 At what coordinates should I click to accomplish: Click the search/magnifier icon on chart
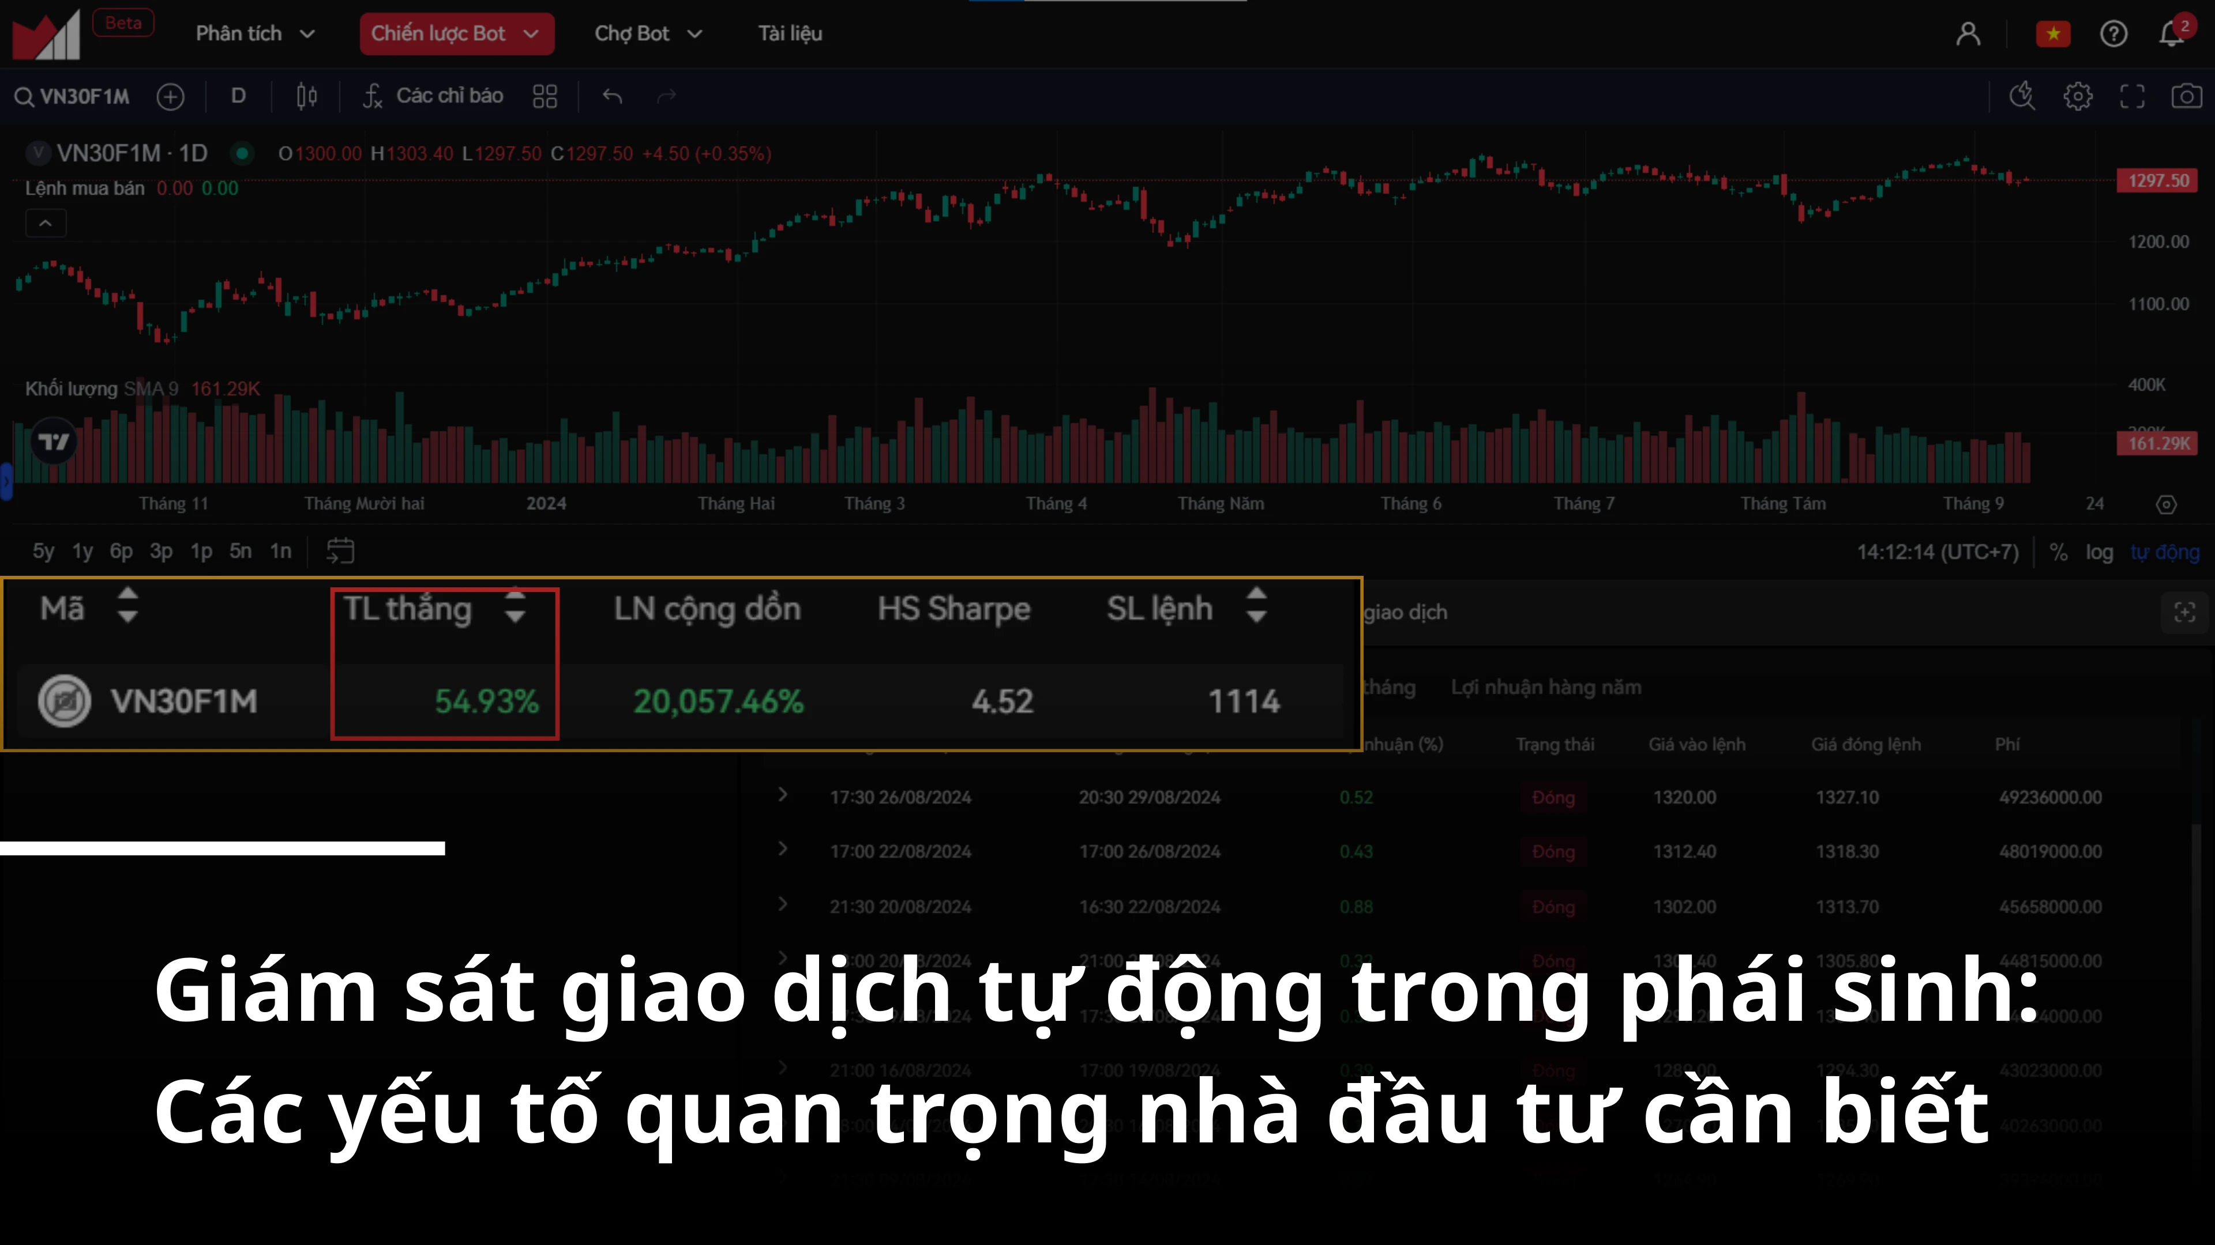[x=2023, y=96]
